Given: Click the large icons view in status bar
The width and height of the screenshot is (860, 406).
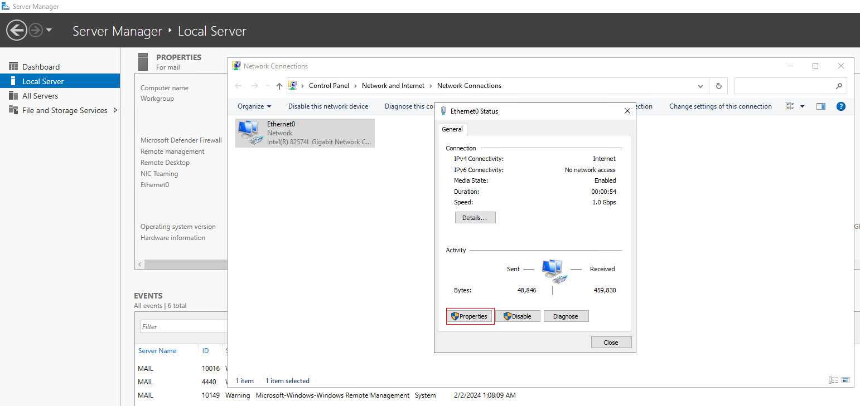Looking at the screenshot, I should 845,380.
